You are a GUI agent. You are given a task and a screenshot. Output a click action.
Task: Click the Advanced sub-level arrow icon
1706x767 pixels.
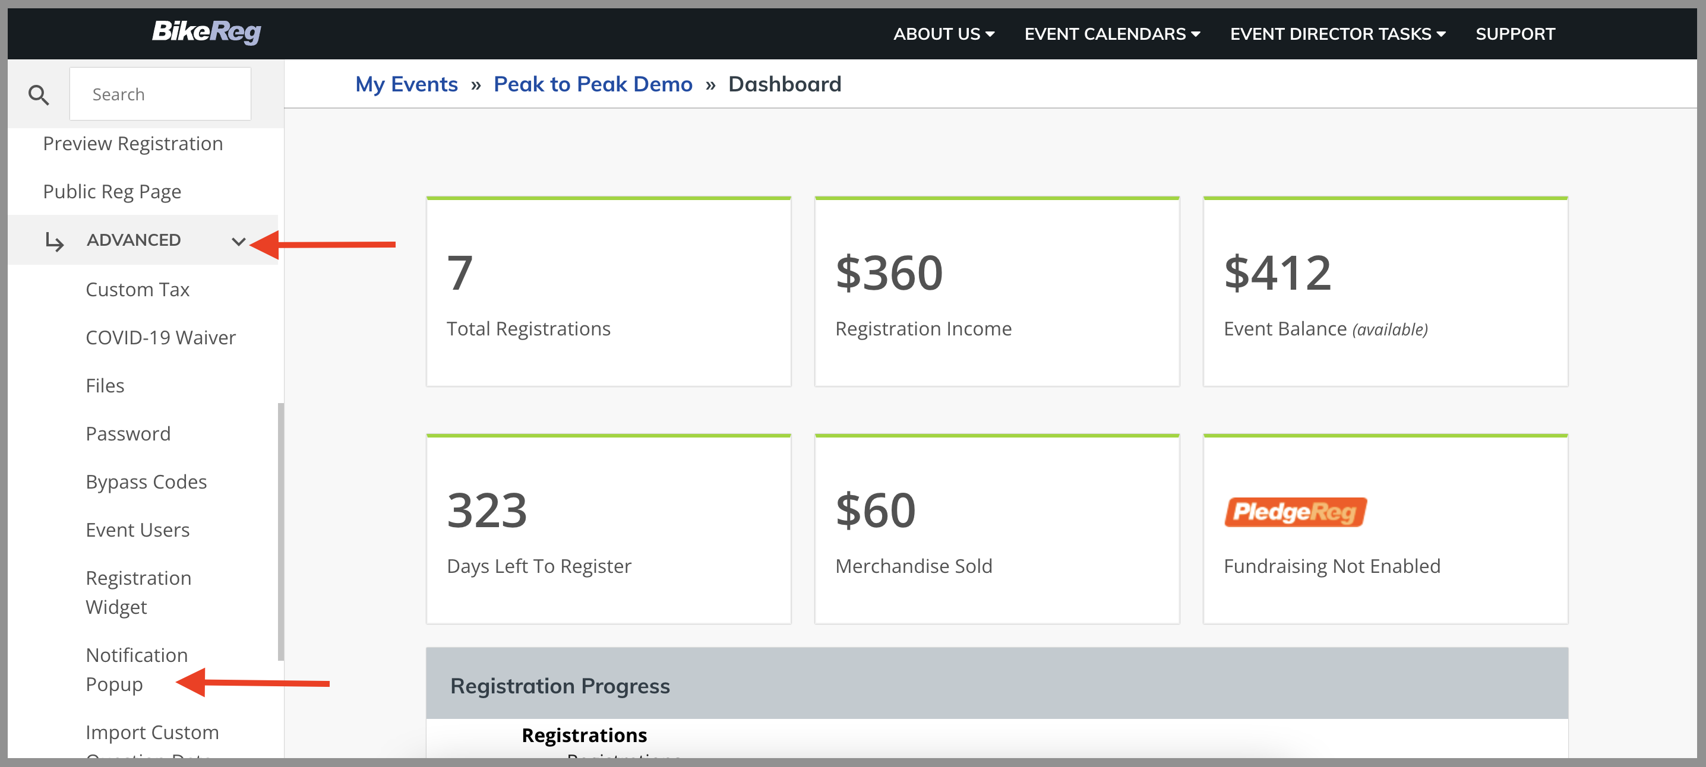click(x=54, y=241)
